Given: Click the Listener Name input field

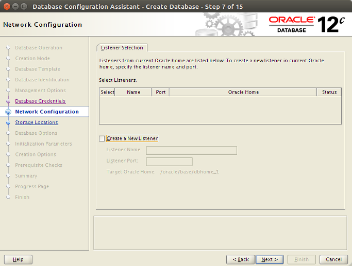Looking at the screenshot, I should (192, 150).
